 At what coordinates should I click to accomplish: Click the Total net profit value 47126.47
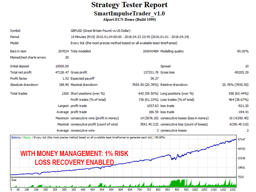click(62, 72)
